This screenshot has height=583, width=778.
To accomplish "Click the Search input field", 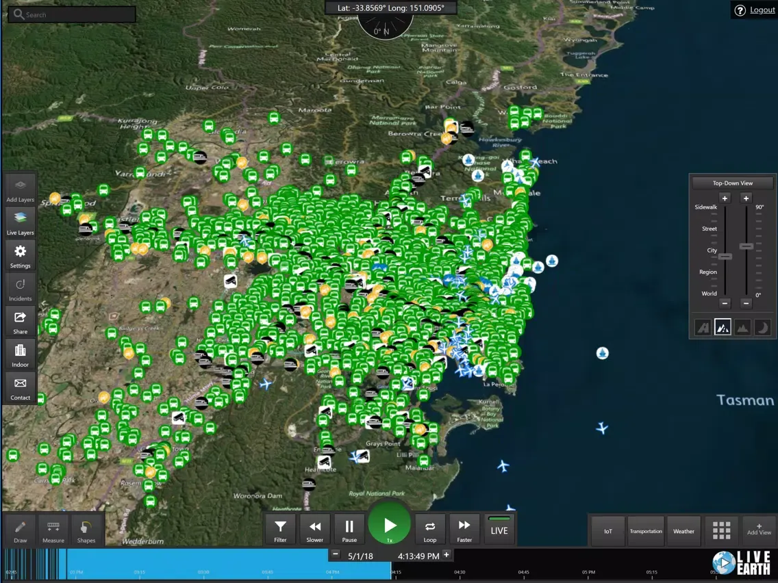I will coord(72,14).
